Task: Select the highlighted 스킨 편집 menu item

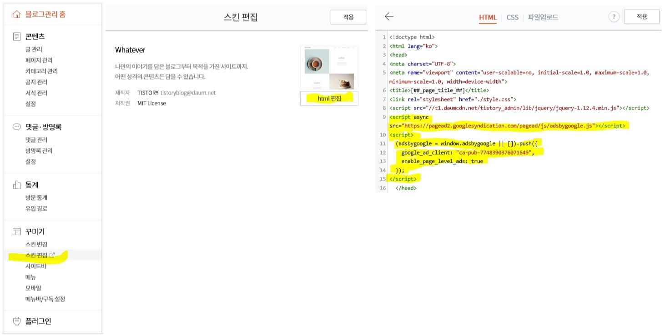Action: point(36,255)
